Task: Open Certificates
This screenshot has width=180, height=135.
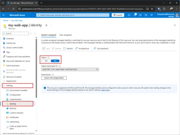Action: (14, 117)
